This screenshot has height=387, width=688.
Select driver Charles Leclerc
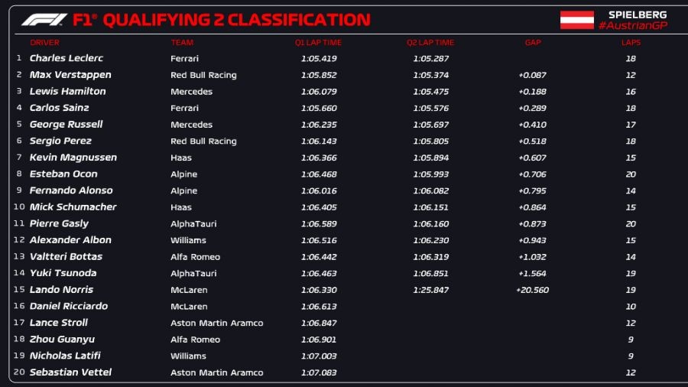[67, 58]
